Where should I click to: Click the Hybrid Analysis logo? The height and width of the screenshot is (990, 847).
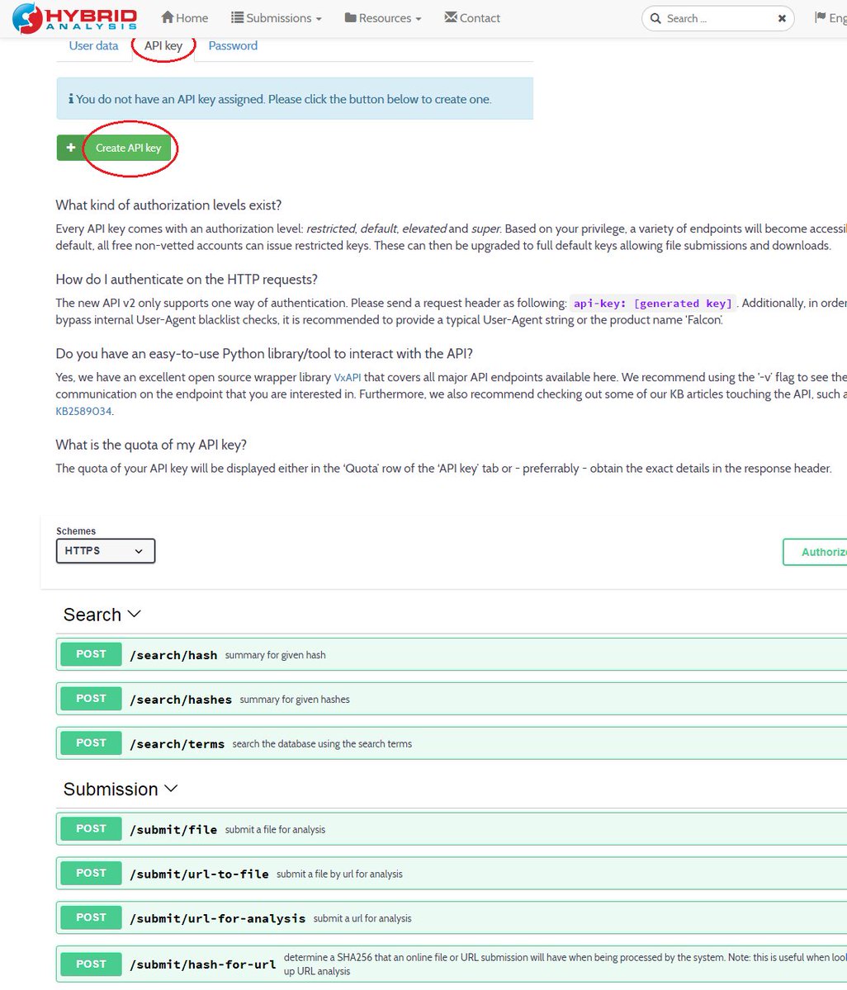[x=74, y=17]
